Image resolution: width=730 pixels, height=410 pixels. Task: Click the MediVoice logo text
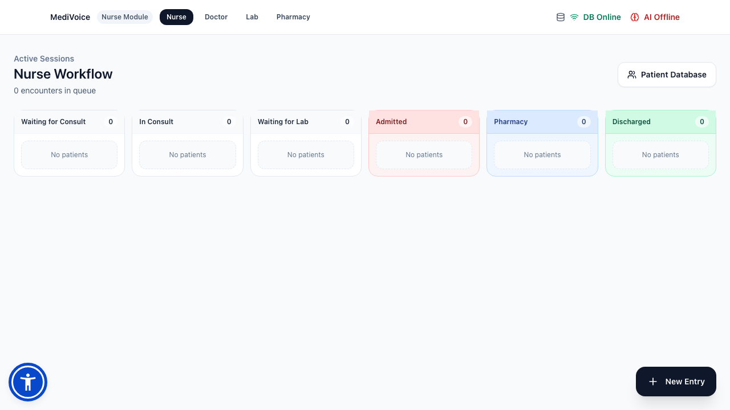tap(70, 17)
